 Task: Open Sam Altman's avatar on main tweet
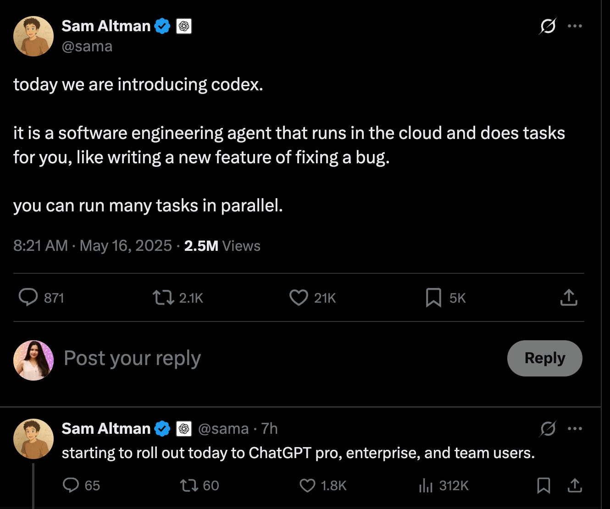[x=33, y=36]
